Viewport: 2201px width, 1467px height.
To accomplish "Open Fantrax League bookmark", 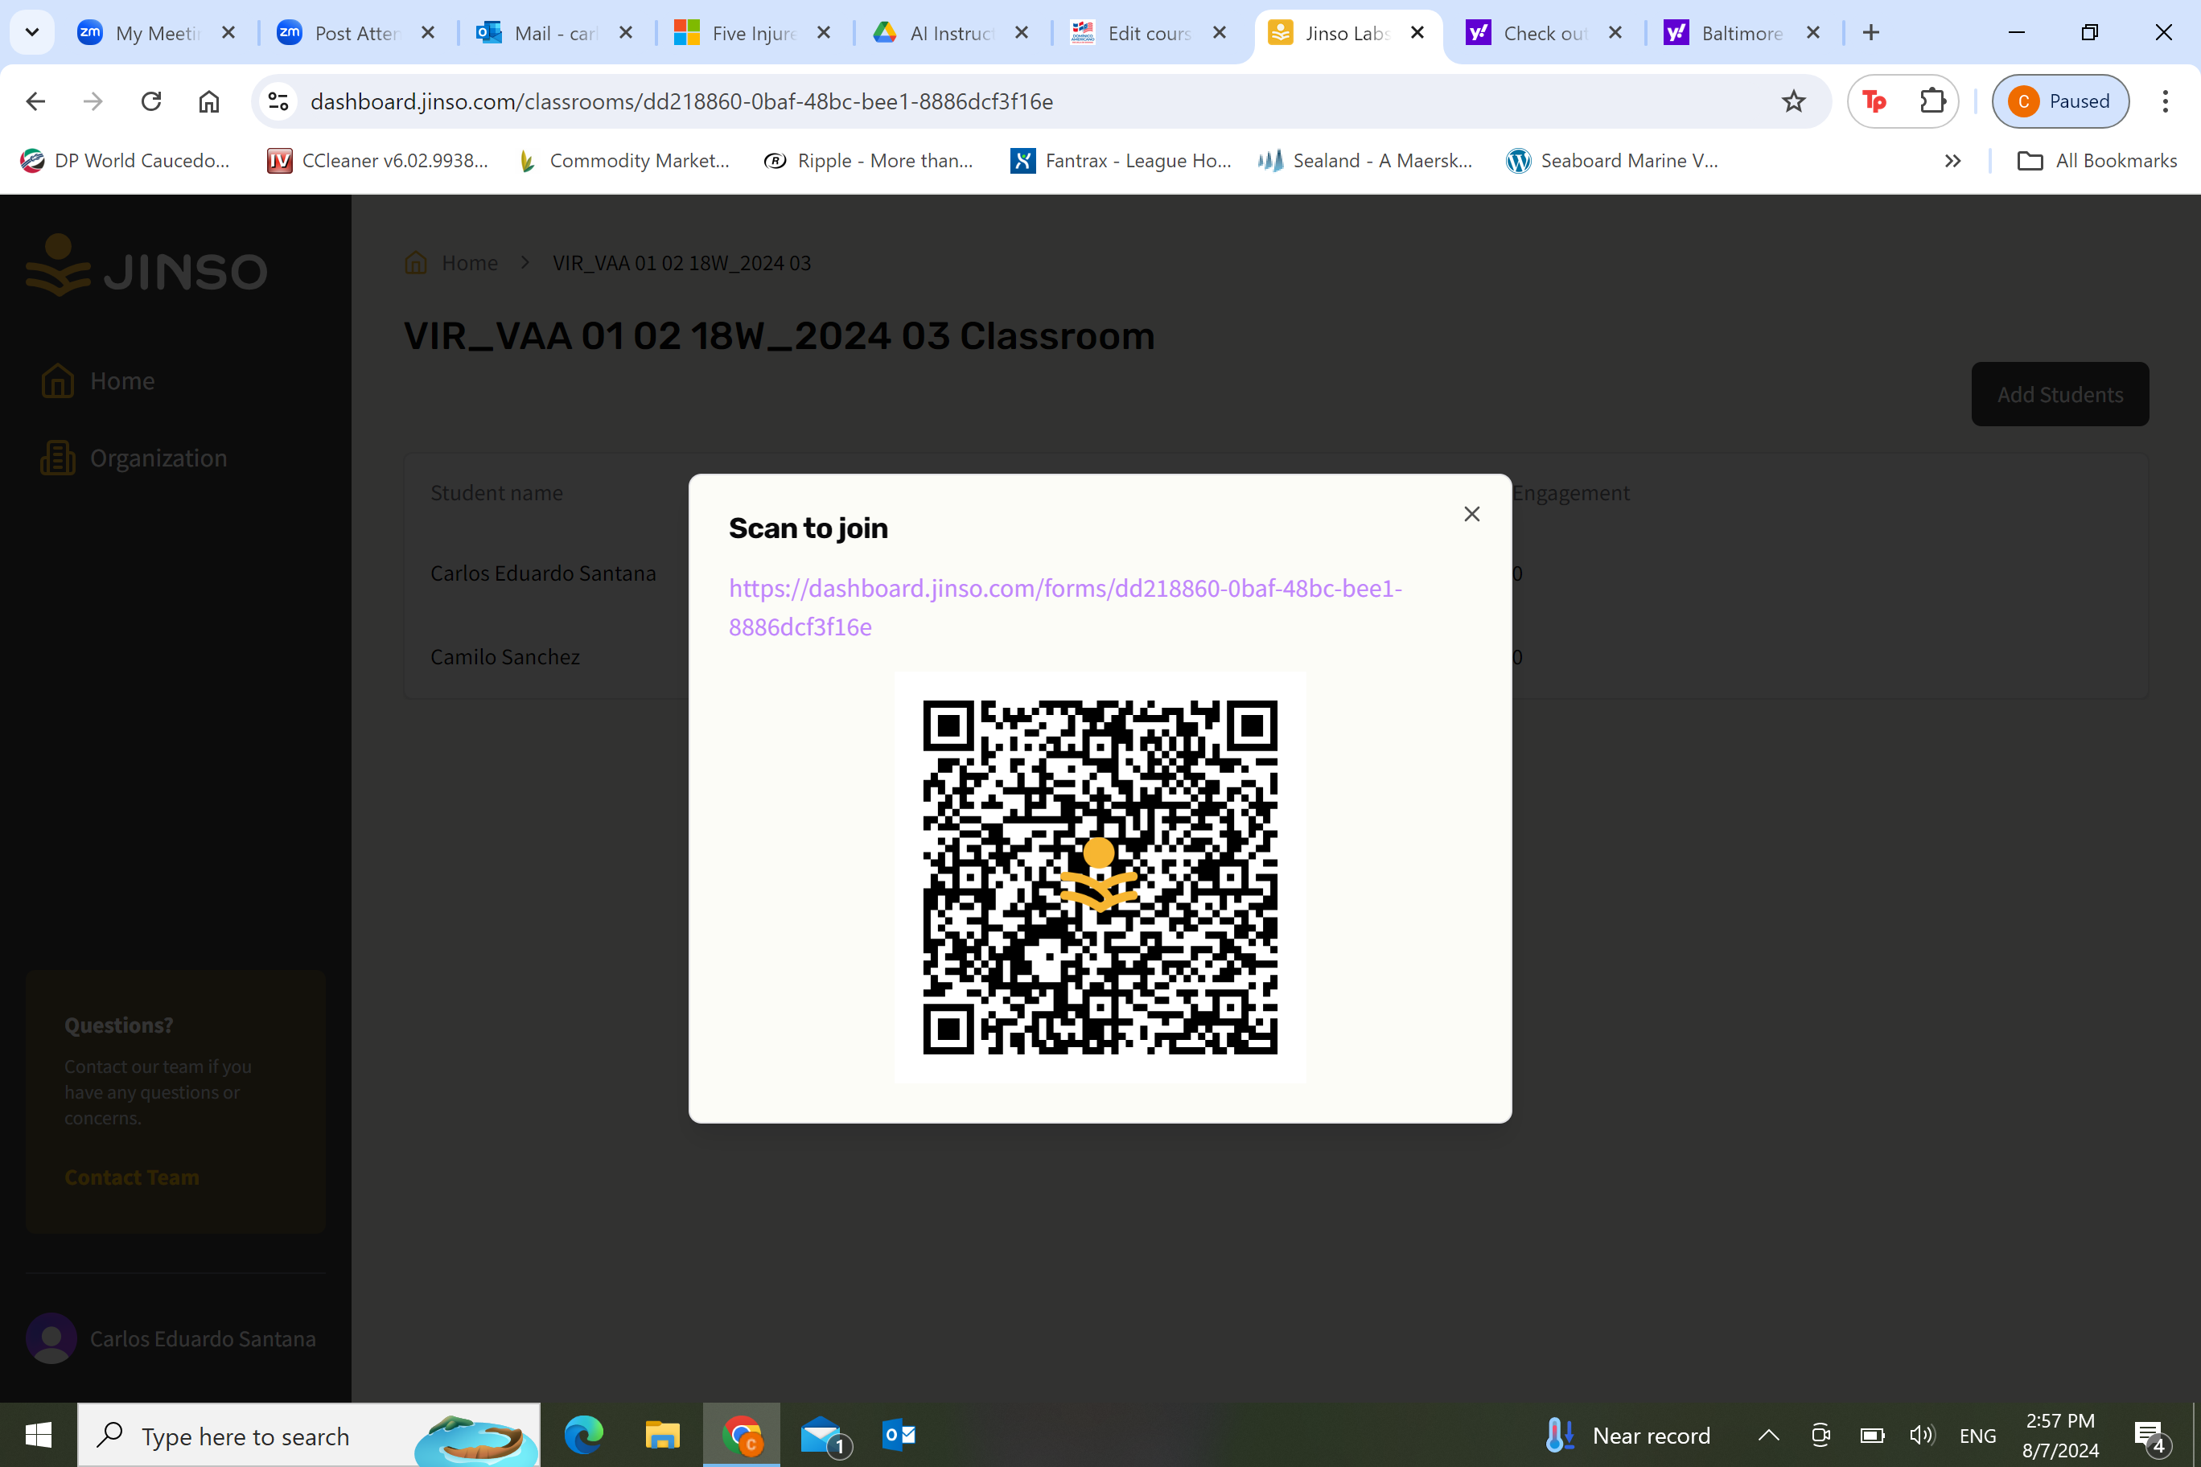I will click(1121, 161).
